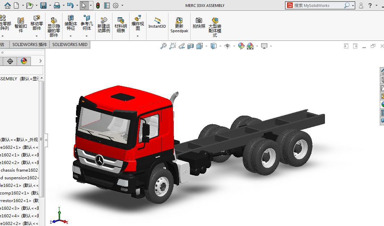The width and height of the screenshot is (384, 226).
Task: Click Update Speedpak (更新 Speedpak) icon
Action: pos(179,25)
